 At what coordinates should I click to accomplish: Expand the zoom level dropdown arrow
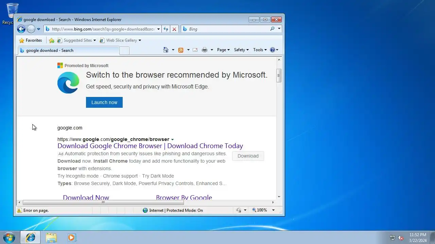[x=273, y=210]
